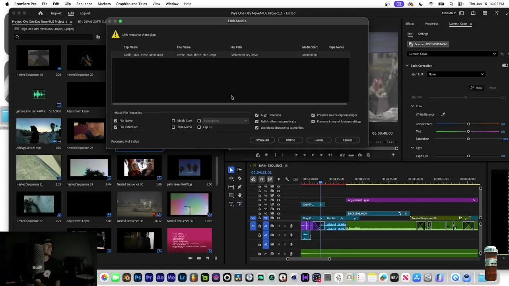Toggle snap in timeline (magnet icon)
Image resolution: width=509 pixels, height=286 pixels.
(x=261, y=179)
